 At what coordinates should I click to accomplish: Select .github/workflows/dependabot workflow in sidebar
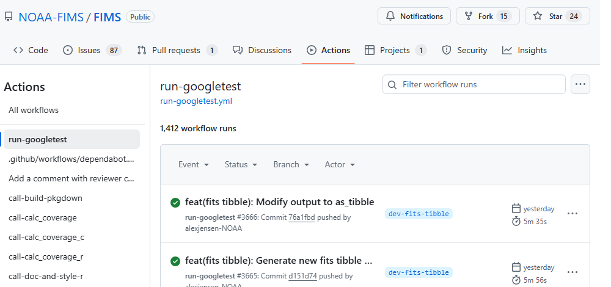pos(71,159)
